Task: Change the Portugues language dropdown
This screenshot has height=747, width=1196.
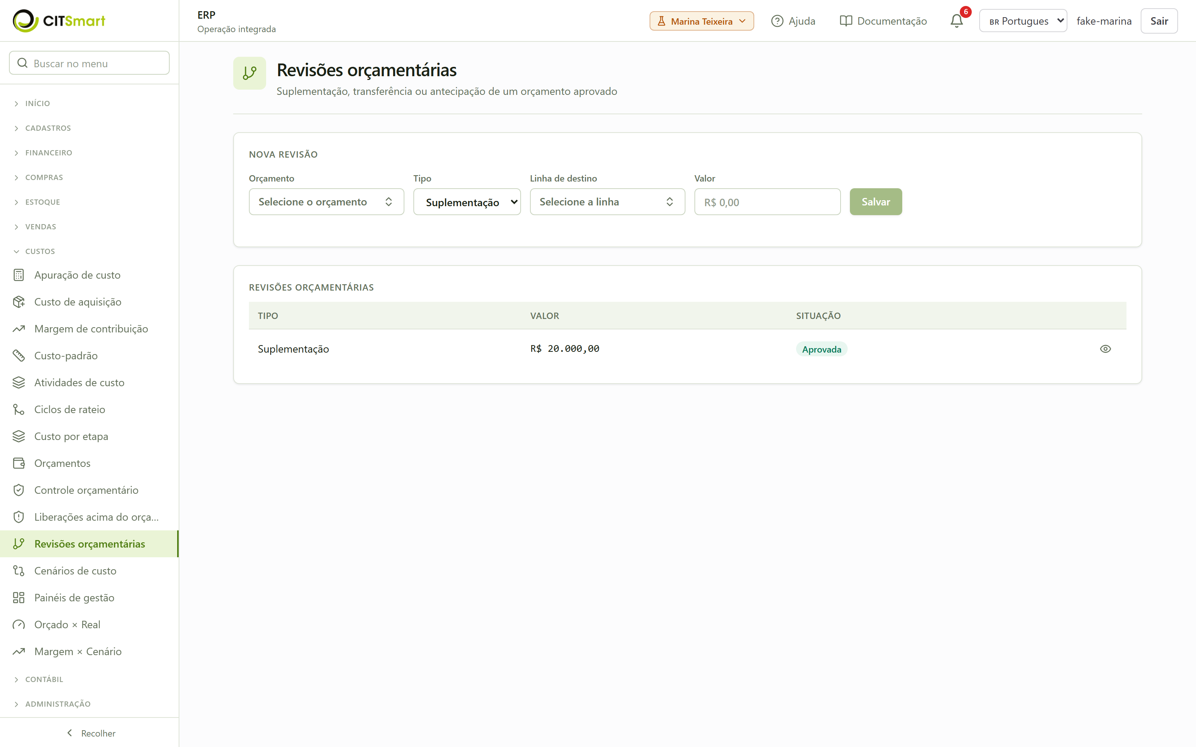Action: pyautogui.click(x=1023, y=21)
